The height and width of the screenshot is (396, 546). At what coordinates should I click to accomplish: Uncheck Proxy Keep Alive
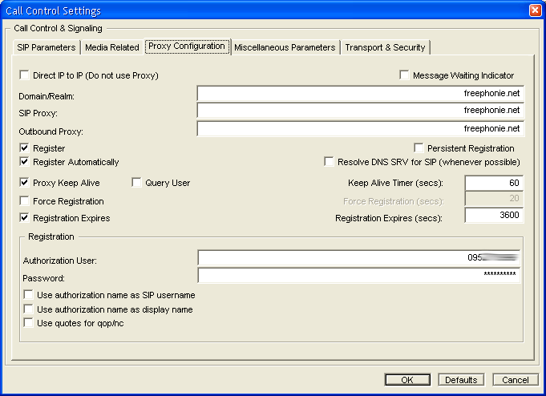(25, 183)
